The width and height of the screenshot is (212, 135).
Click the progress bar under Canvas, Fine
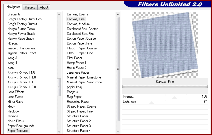pos(165,87)
